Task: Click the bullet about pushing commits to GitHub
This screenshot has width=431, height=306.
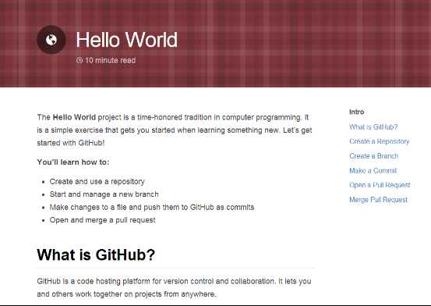Action: point(152,208)
